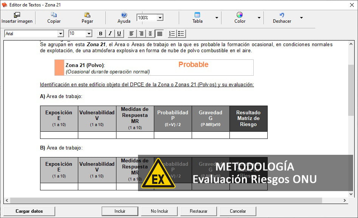Center the text alignment
Viewport: 358px width, 218px height.
coord(150,34)
